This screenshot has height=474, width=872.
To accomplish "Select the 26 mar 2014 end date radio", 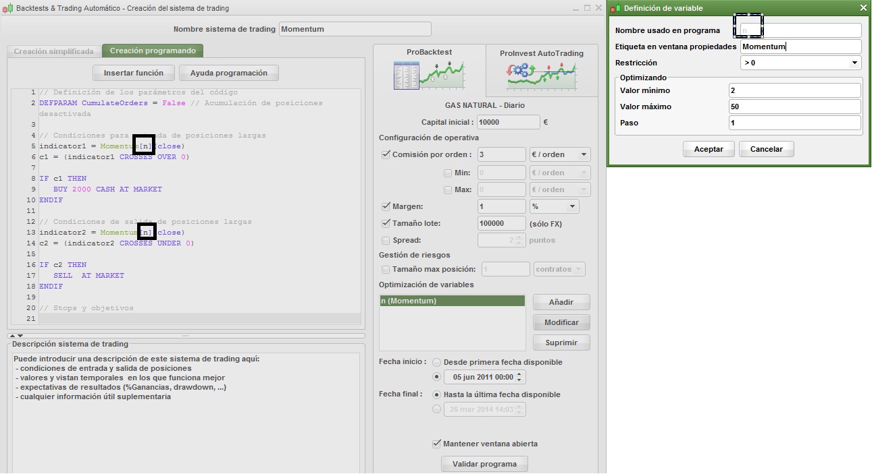I will tap(436, 409).
